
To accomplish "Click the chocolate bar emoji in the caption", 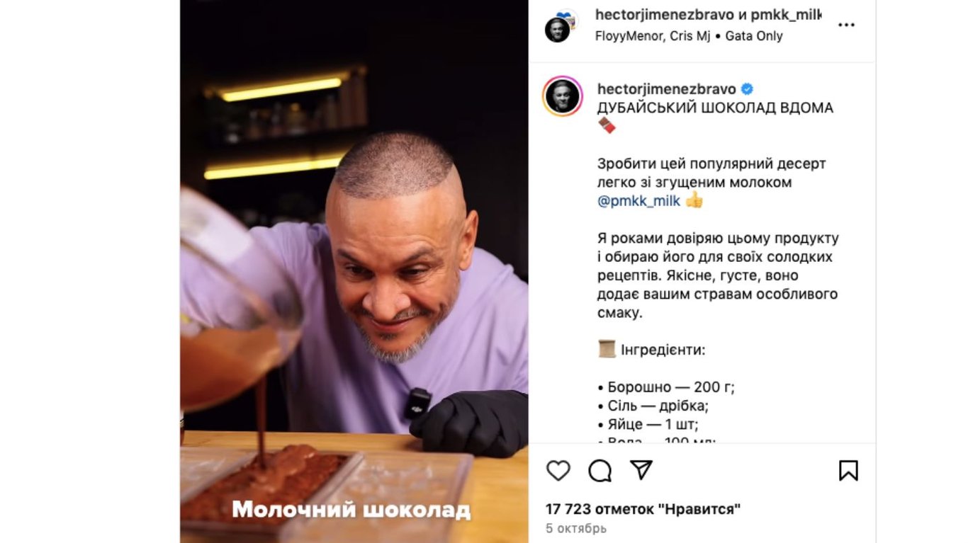I will coord(607,126).
